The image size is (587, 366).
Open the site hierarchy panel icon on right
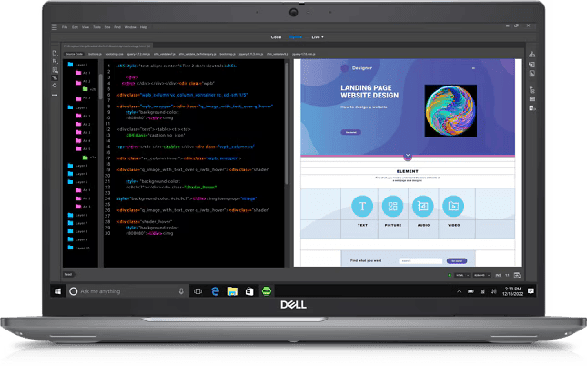click(x=532, y=55)
